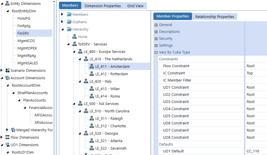Expand the Merged Hierarchy node
Screen dimensions: 267x155
point(7,130)
